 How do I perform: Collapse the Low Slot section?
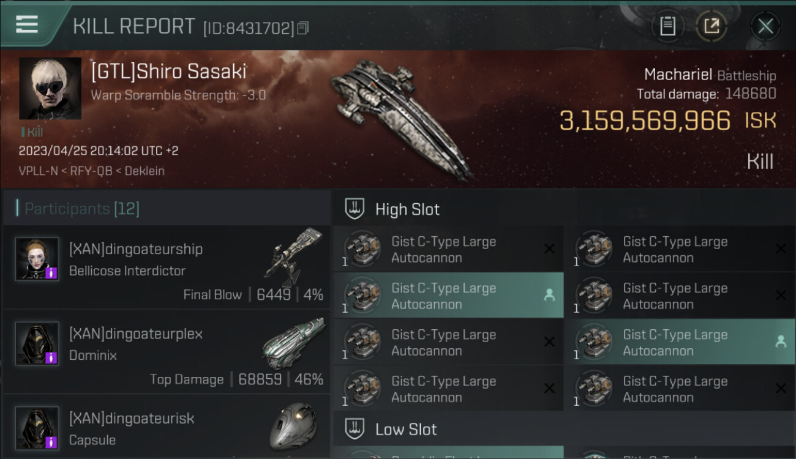[x=355, y=430]
